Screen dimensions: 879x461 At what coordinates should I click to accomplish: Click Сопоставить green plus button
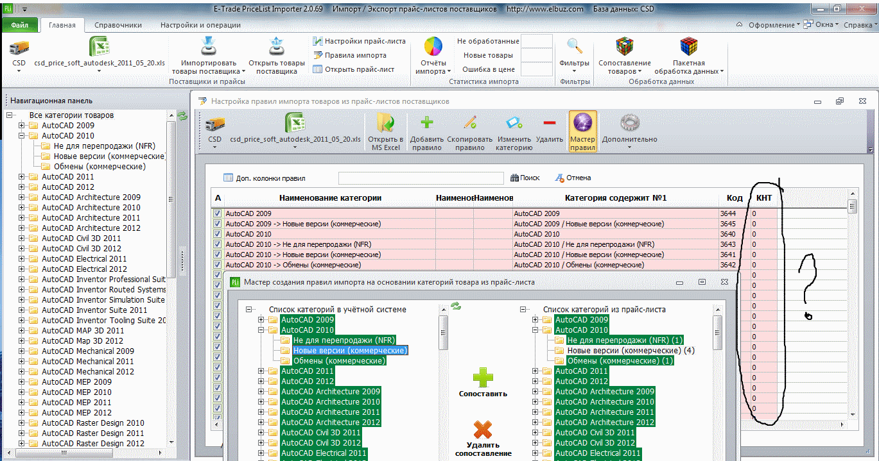coord(483,383)
